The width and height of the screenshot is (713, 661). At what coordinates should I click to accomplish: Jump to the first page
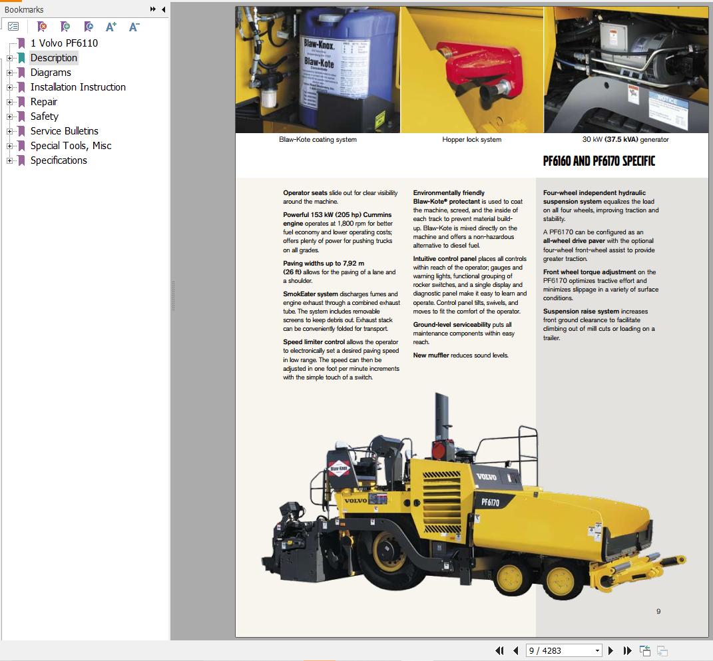(x=499, y=650)
